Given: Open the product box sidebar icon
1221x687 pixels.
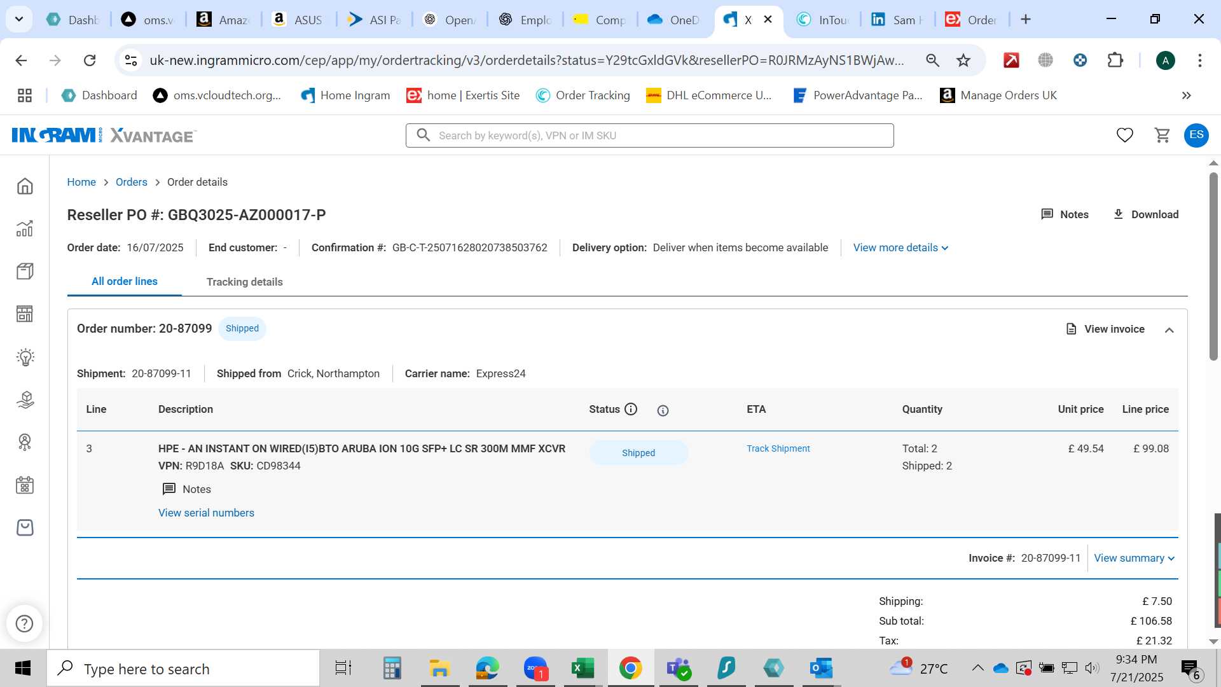Looking at the screenshot, I should point(25,271).
